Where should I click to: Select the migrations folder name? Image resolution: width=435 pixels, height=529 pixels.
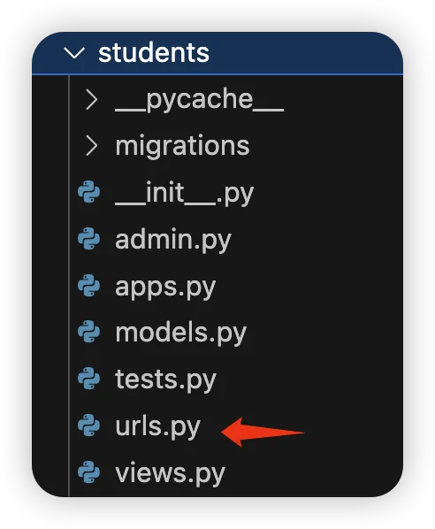click(x=182, y=146)
